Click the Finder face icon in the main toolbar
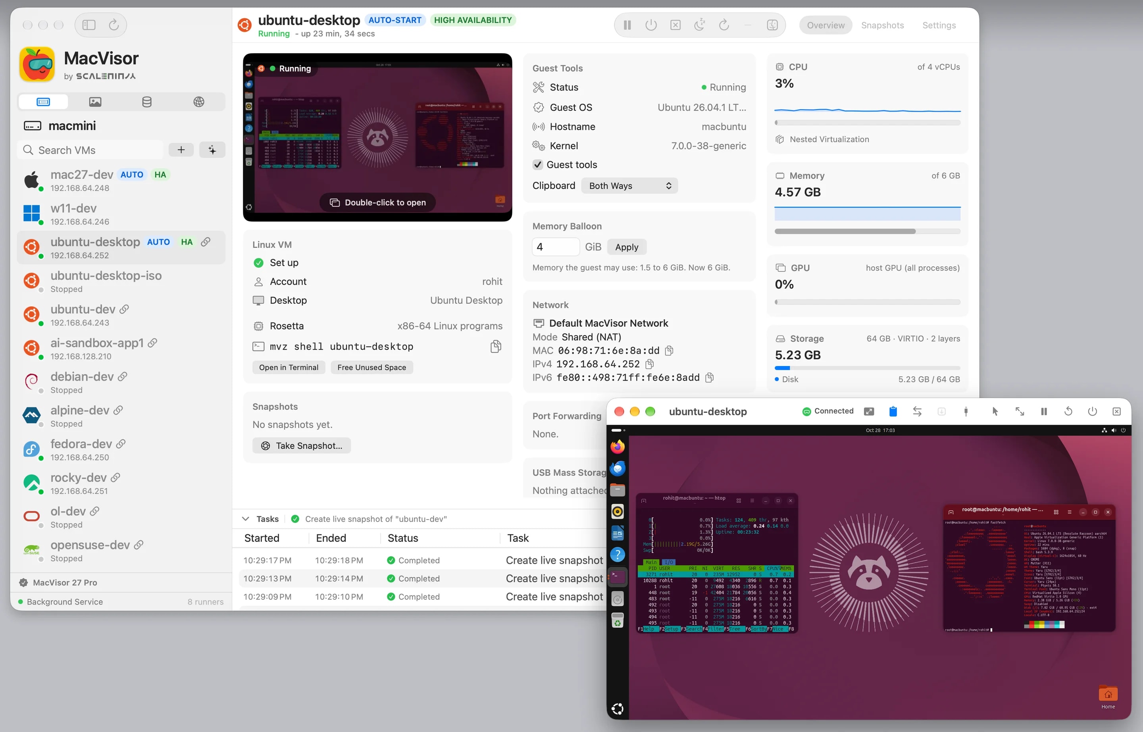Viewport: 1143px width, 732px height. [772, 25]
